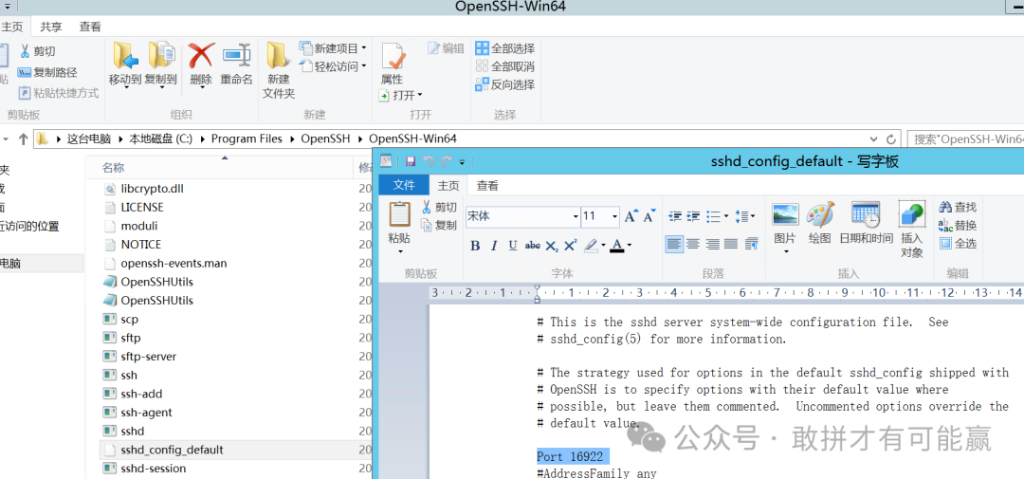
Task: Switch to WordPad View (查看) tab
Action: pos(487,186)
